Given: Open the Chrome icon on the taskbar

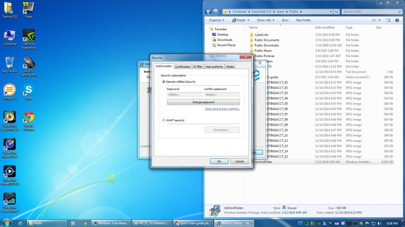Looking at the screenshot, I should coord(85,223).
